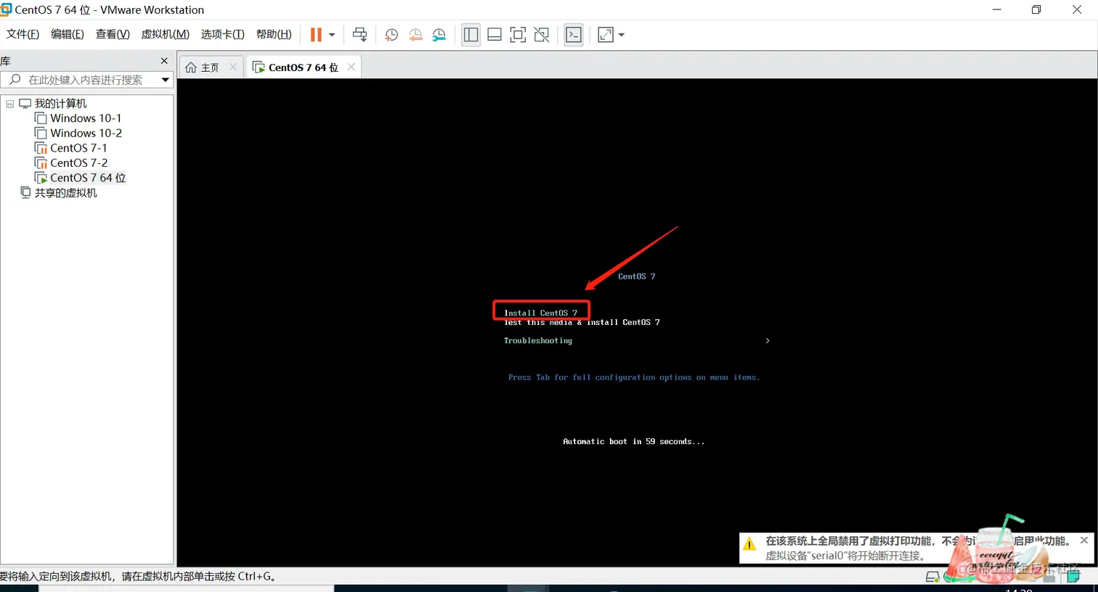Select Windows 10-1 virtual machine
This screenshot has height=592, width=1098.
point(86,118)
